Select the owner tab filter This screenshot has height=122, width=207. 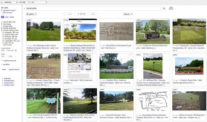click(x=6, y=17)
